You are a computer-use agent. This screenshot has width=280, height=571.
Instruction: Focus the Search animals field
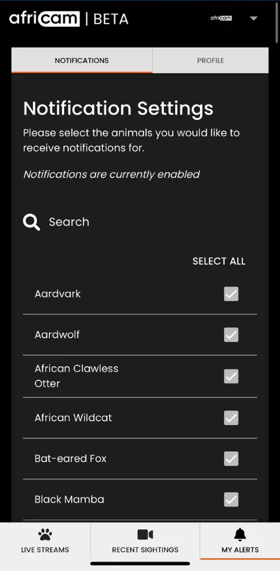point(140,222)
